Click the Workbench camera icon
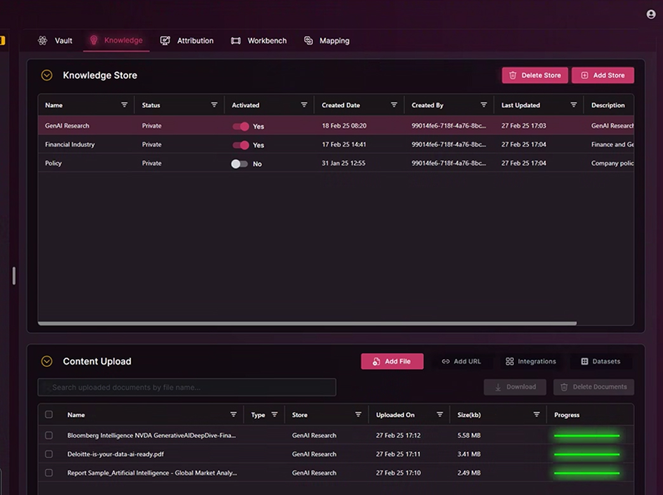The height and width of the screenshot is (495, 663). [x=236, y=40]
